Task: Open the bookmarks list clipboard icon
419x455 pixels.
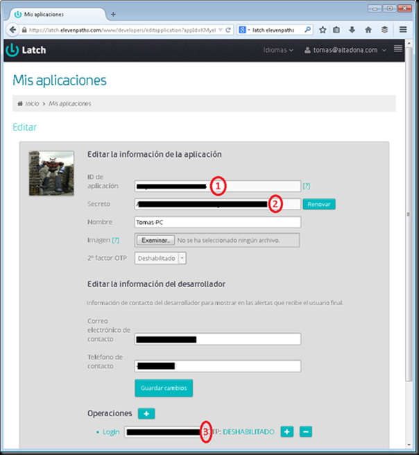Action: (336, 30)
